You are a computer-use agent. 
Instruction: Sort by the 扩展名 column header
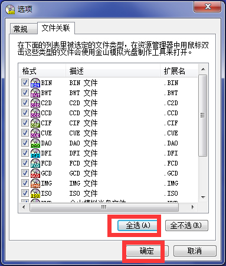coord(179,71)
